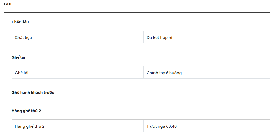Select the Chỉnh tay 6 hướng value
Image resolution: width=270 pixels, height=135 pixels.
[x=164, y=73]
